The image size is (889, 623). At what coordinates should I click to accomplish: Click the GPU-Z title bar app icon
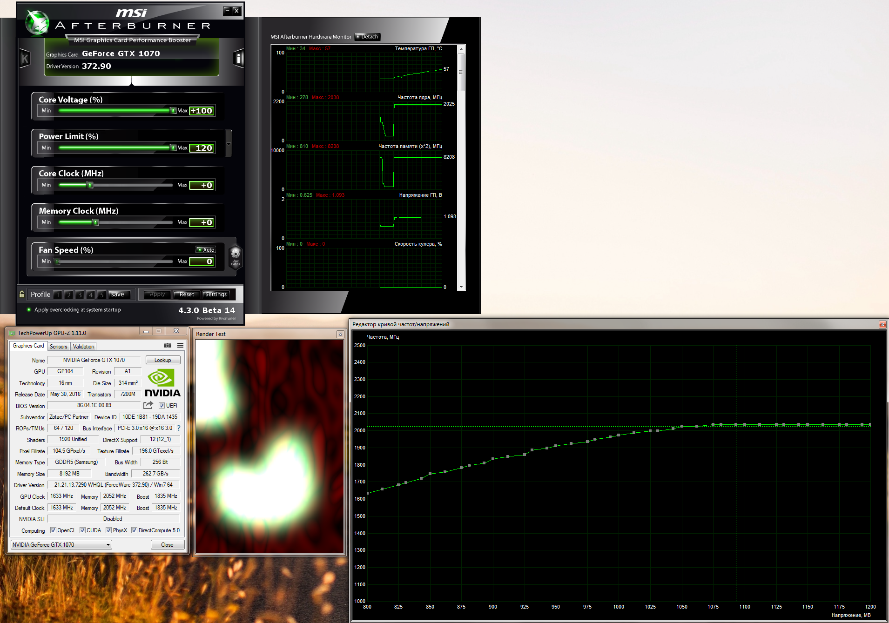(x=12, y=333)
